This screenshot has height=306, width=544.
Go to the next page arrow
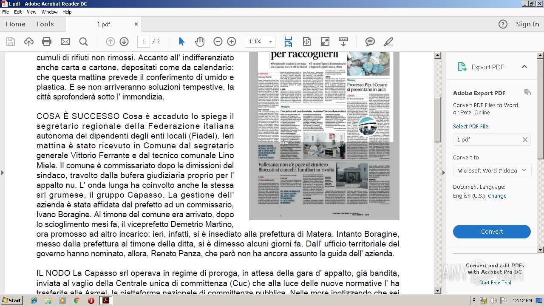point(124,42)
